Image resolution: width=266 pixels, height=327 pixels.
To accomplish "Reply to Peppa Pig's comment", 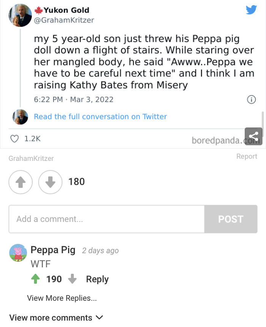I will coord(97,279).
